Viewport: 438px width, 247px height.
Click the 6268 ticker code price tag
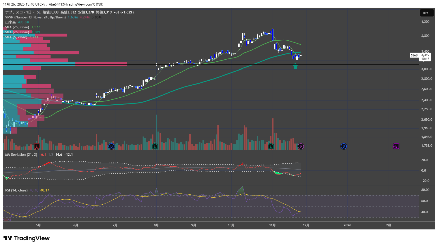(x=414, y=55)
